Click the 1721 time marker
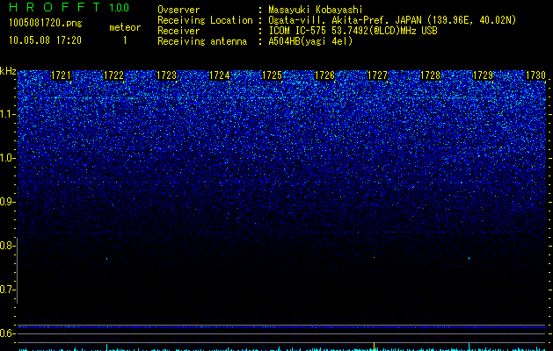 click(x=61, y=75)
